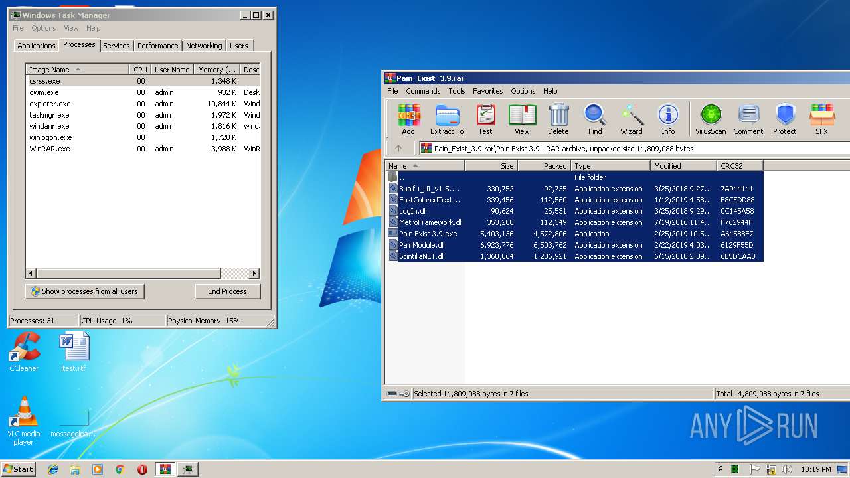850x478 pixels.
Task: Switch to Task Manager taskbar button
Action: pos(188,469)
